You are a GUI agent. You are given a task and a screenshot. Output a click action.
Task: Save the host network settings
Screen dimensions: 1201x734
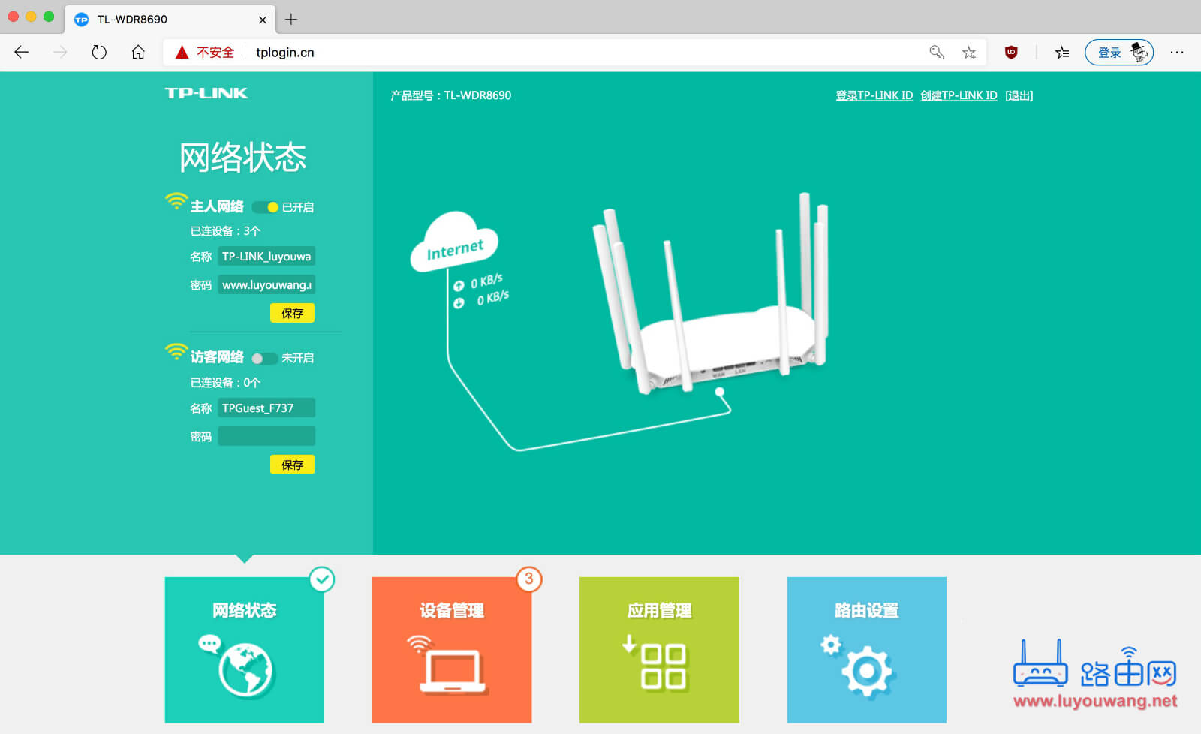pos(292,313)
